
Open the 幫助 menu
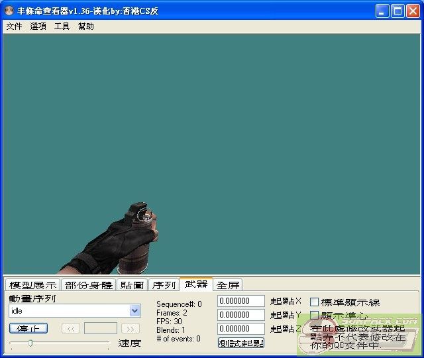pos(85,27)
